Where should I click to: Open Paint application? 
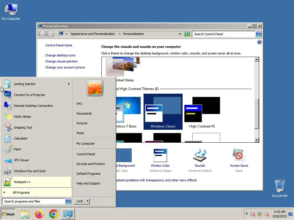(37, 149)
